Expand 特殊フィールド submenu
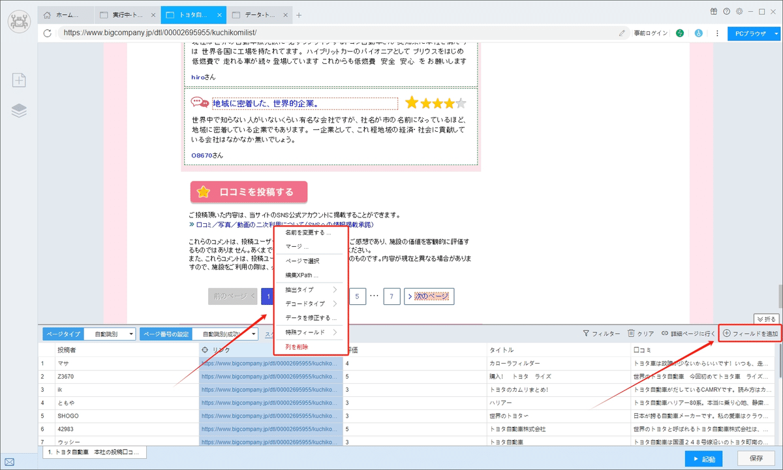Viewport: 783px width, 470px height. point(311,332)
